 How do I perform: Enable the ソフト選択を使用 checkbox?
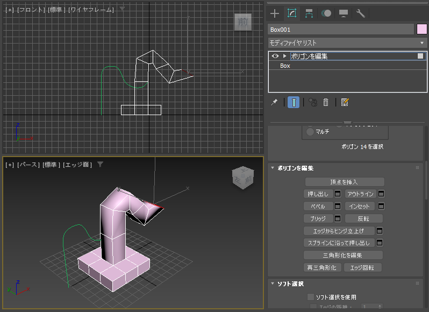(311, 297)
